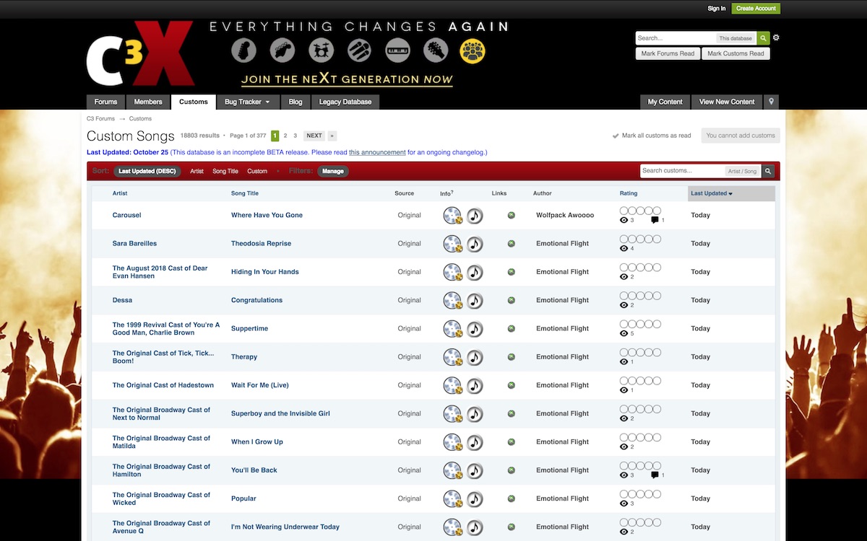Open the 'Artist / Song' search filter selector
The height and width of the screenshot is (541, 867).
(742, 171)
